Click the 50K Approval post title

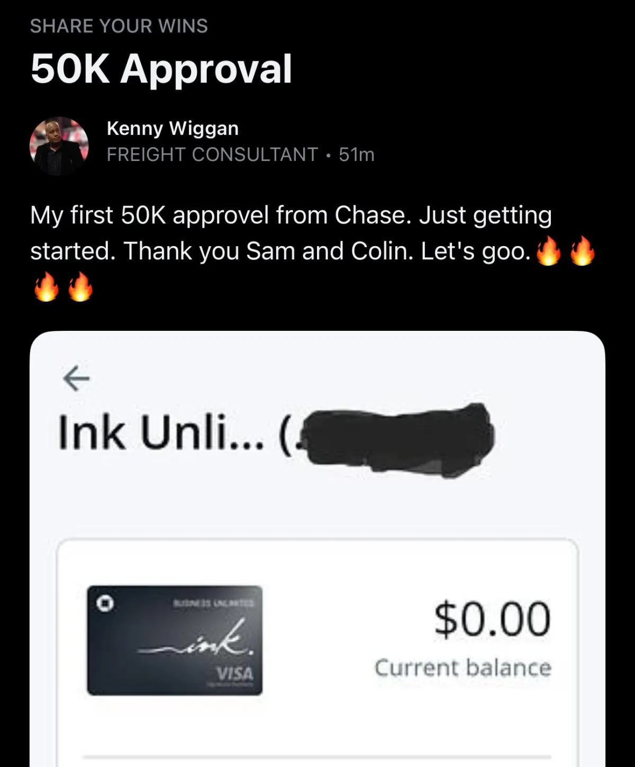tap(161, 69)
